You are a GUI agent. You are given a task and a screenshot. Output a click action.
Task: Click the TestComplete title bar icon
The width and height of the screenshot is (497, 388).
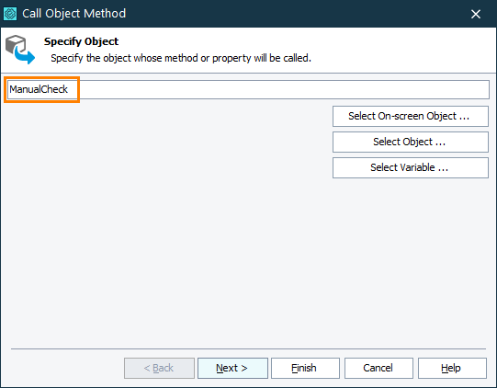(x=10, y=14)
